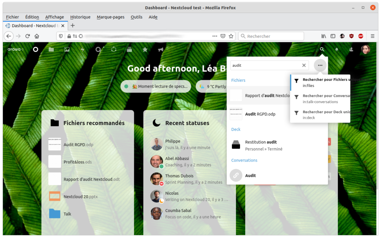Click Coumba Sabal in Recent statuses
The width and height of the screenshot is (381, 238).
click(x=189, y=213)
